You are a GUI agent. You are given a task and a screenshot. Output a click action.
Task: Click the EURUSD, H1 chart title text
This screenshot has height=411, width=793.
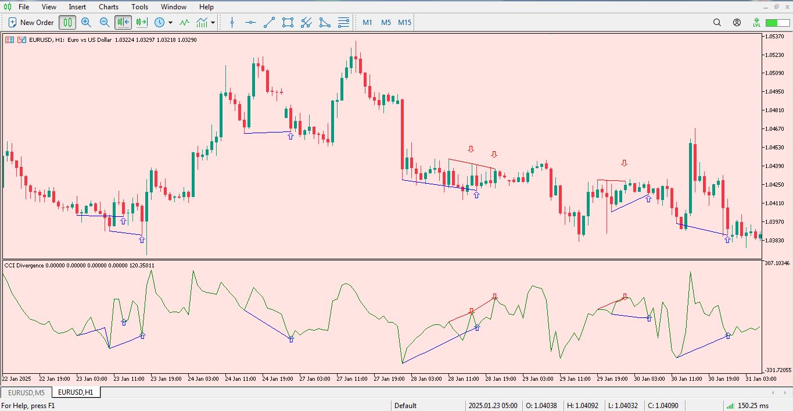pyautogui.click(x=46, y=40)
